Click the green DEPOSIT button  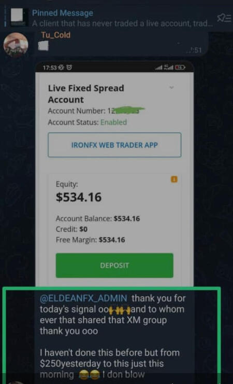point(114,266)
